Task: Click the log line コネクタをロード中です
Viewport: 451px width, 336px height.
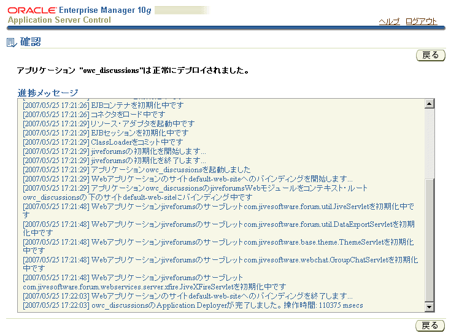Action: tap(94, 115)
